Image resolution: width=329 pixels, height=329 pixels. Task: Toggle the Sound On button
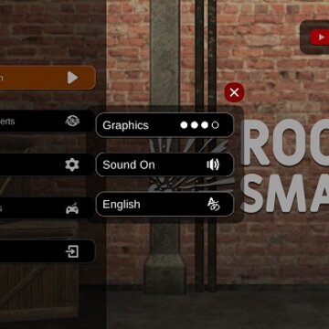point(164,164)
